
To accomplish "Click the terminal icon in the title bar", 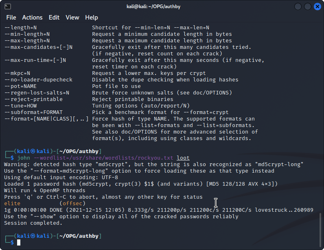I will coord(8,7).
